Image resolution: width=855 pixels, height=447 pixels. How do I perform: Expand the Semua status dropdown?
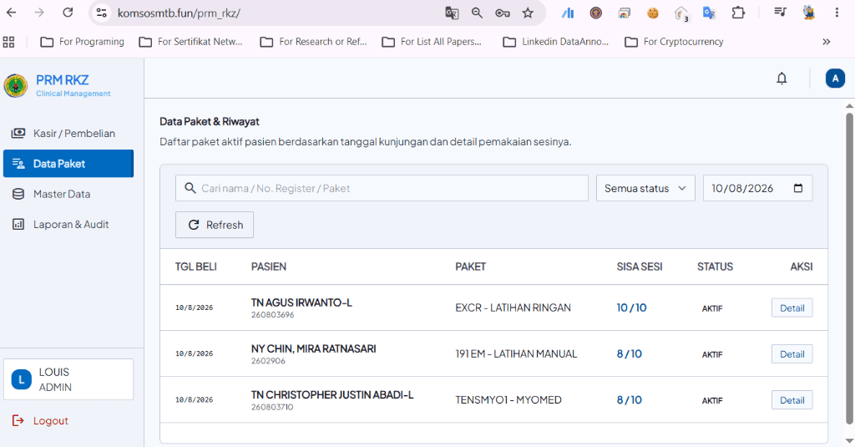645,188
